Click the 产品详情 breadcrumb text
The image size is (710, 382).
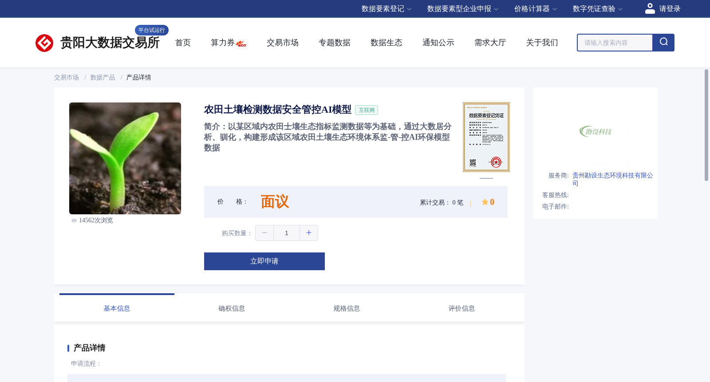point(139,78)
